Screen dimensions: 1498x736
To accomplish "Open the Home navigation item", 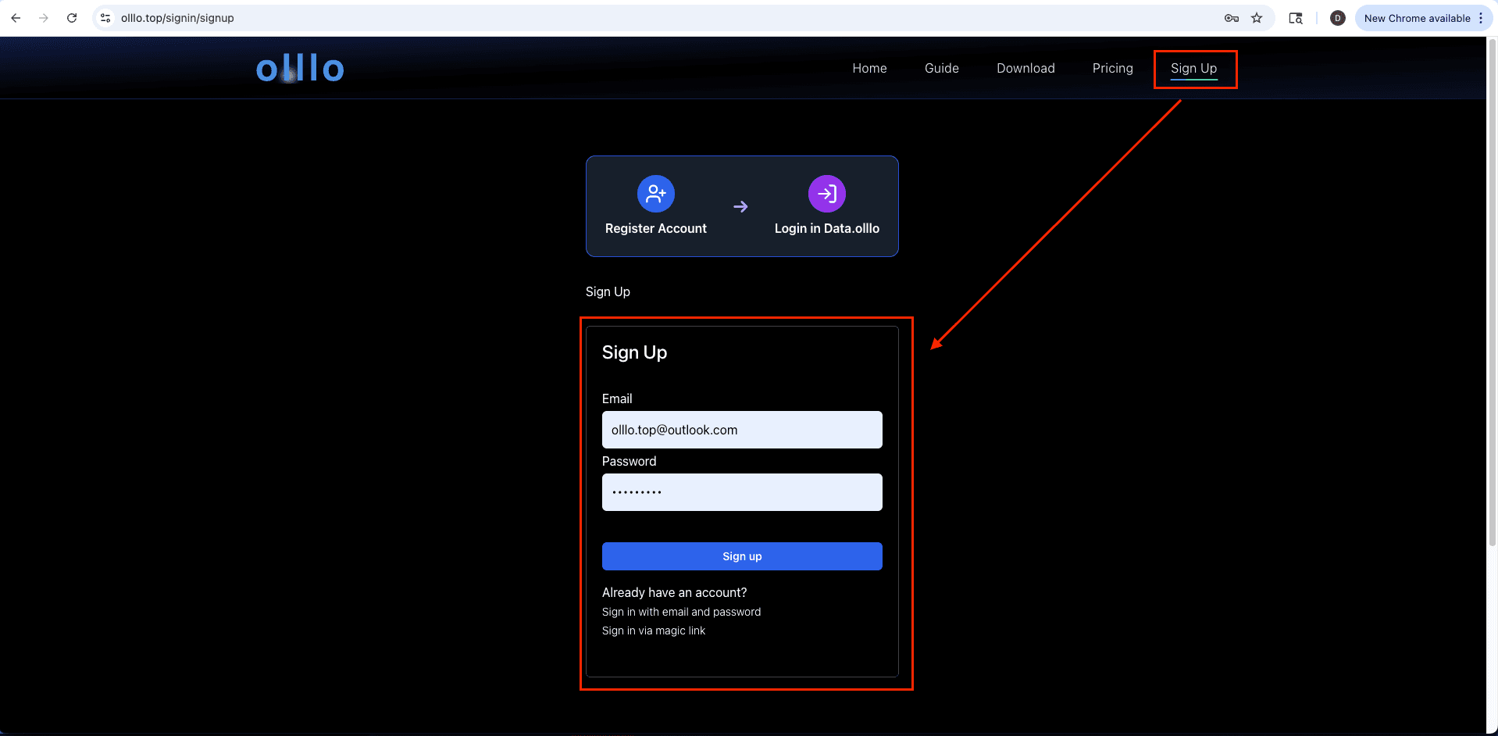I will (869, 68).
